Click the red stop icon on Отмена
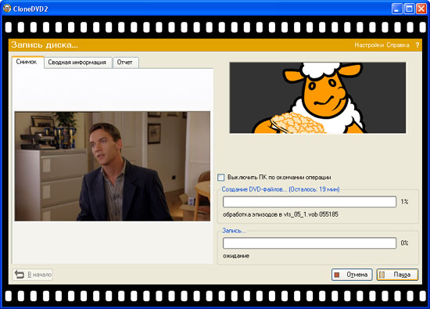This screenshot has width=430, height=309. tap(337, 275)
